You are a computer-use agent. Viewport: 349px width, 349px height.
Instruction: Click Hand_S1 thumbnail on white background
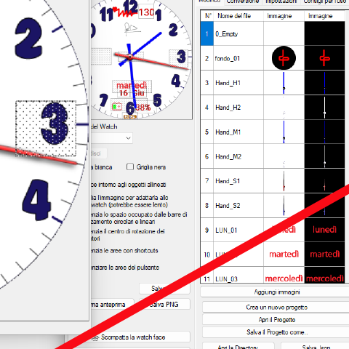click(x=284, y=181)
